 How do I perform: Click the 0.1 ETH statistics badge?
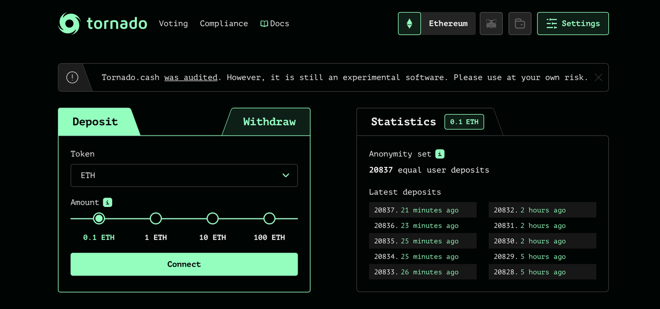click(x=464, y=122)
